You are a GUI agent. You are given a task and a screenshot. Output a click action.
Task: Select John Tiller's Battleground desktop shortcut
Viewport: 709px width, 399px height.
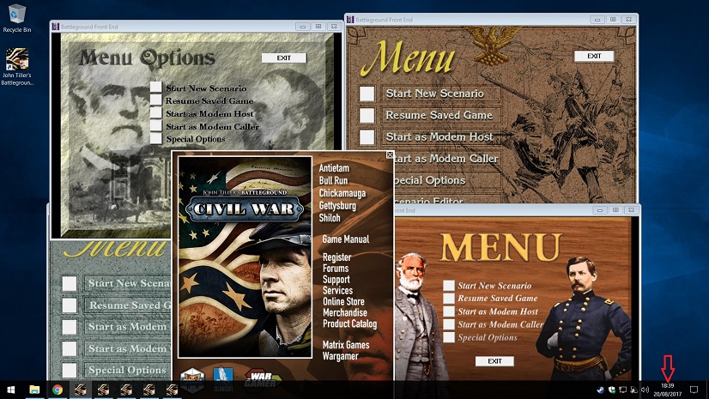16,66
